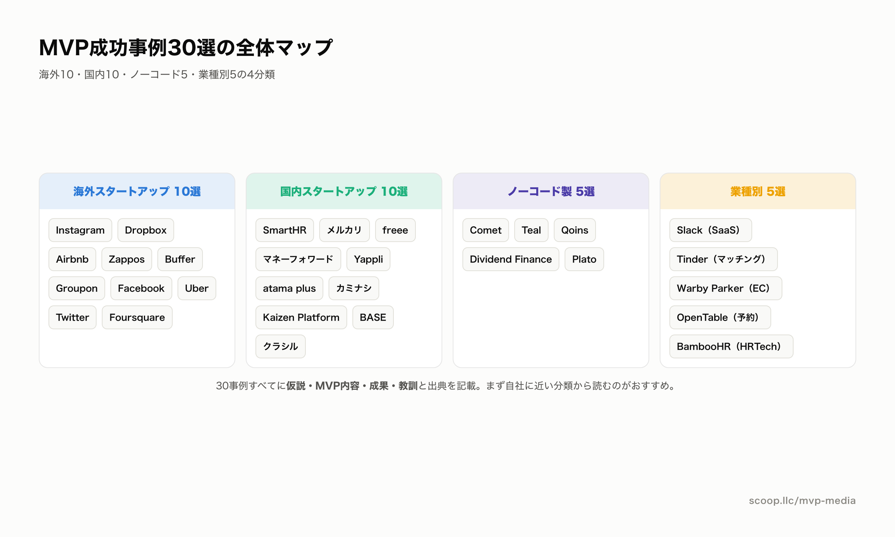Select the Teal tag
This screenshot has height=537, width=895.
coord(531,230)
